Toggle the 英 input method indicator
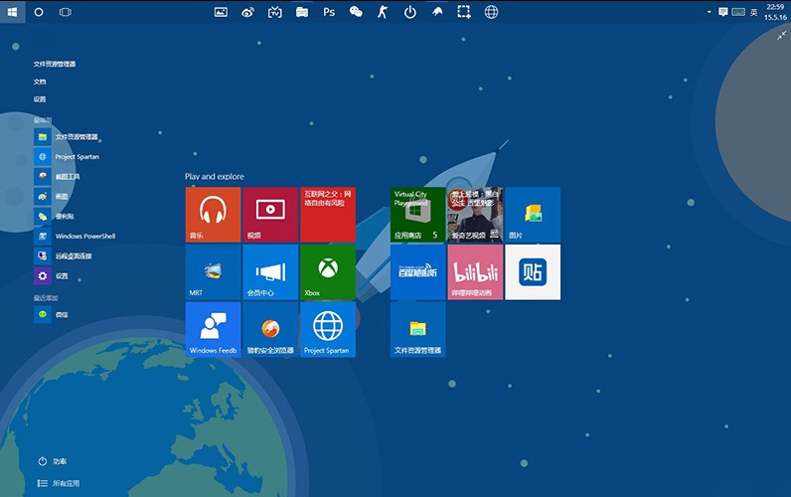Screen dimensions: 791x497 click(753, 12)
